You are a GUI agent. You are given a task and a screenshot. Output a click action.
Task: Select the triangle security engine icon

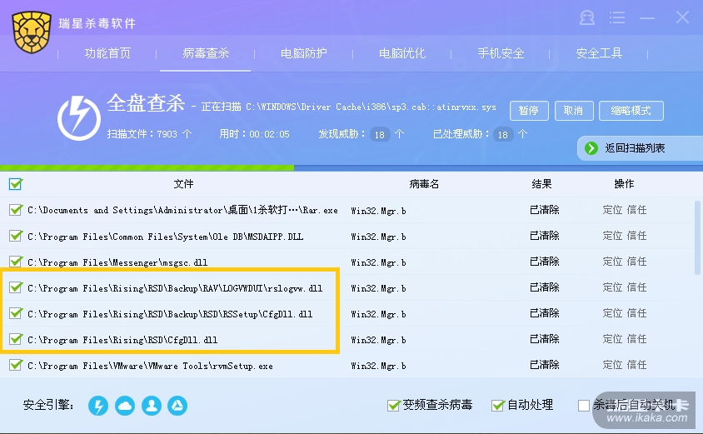177,406
